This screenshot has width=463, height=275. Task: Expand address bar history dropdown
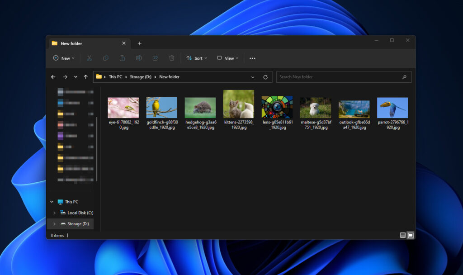253,77
